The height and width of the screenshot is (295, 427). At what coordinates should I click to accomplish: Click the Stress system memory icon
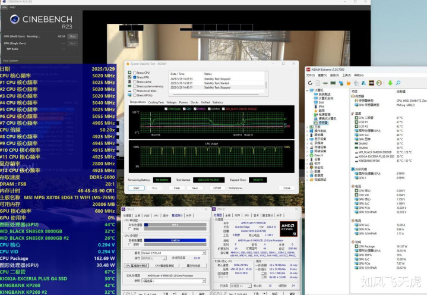pos(129,86)
